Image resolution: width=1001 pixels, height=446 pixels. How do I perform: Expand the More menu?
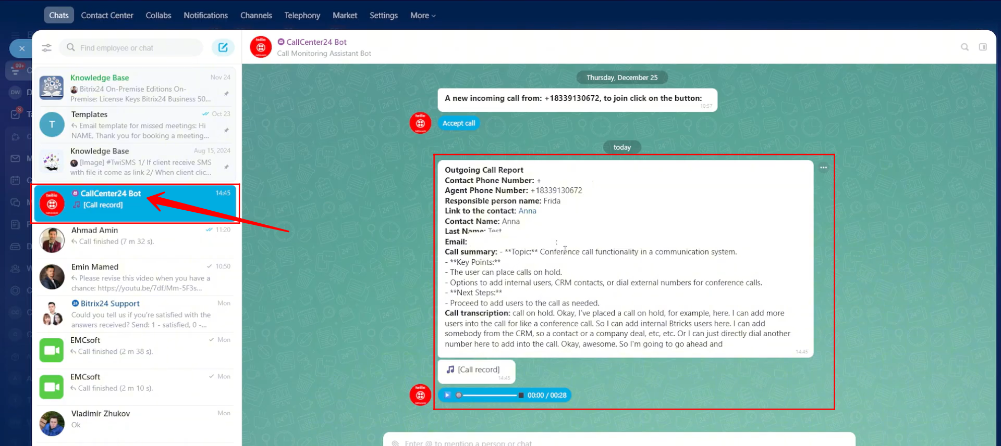click(x=422, y=16)
